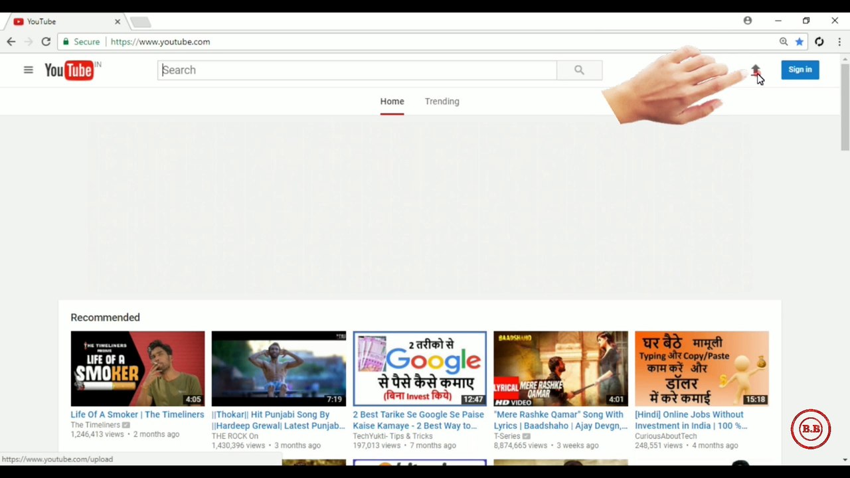This screenshot has width=850, height=478.
Task: Open the Thokar Punjabi song thumbnail
Action: click(278, 368)
